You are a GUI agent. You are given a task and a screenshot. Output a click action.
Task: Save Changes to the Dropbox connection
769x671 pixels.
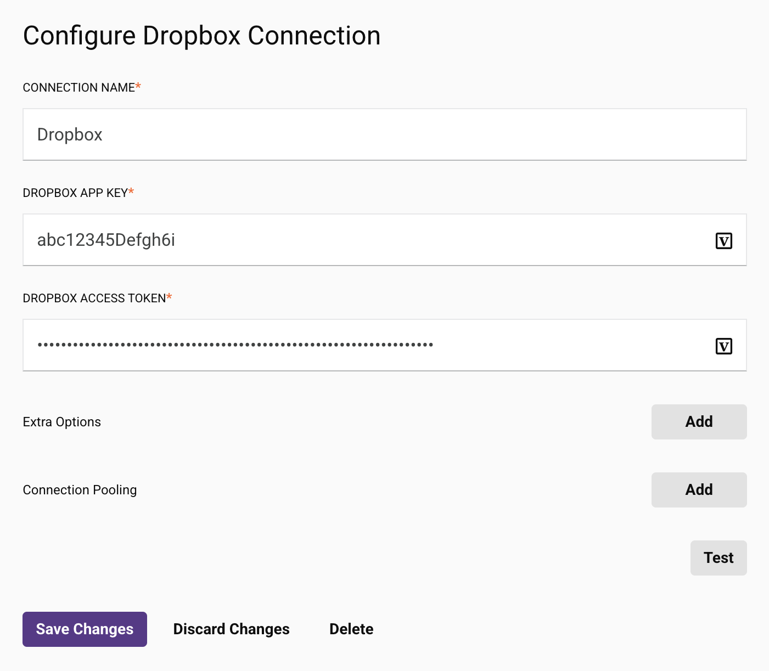pos(85,629)
